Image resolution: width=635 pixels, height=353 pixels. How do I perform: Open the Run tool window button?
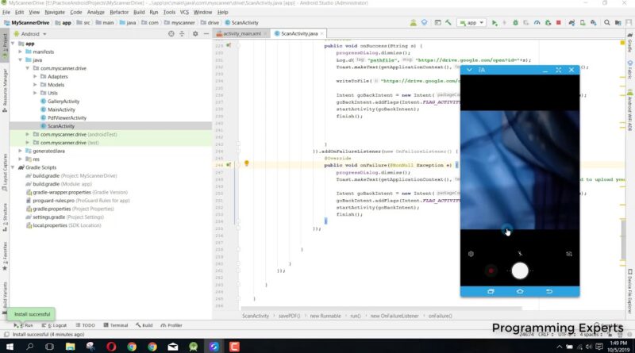click(x=24, y=325)
